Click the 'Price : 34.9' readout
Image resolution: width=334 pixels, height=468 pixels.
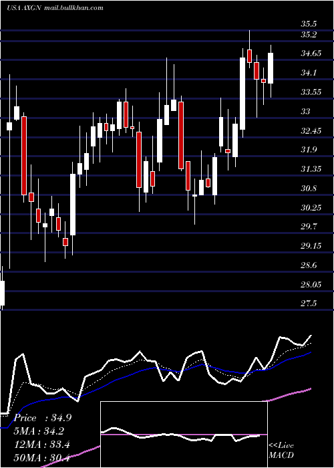coord(43,418)
